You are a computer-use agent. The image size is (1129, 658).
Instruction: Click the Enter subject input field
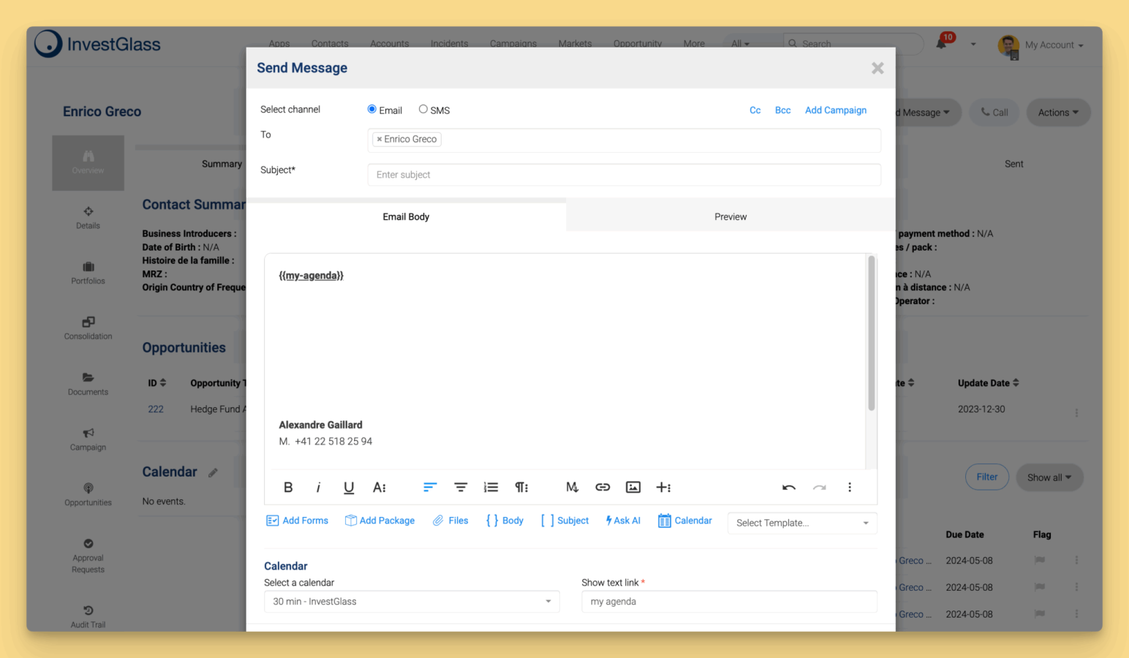(624, 175)
